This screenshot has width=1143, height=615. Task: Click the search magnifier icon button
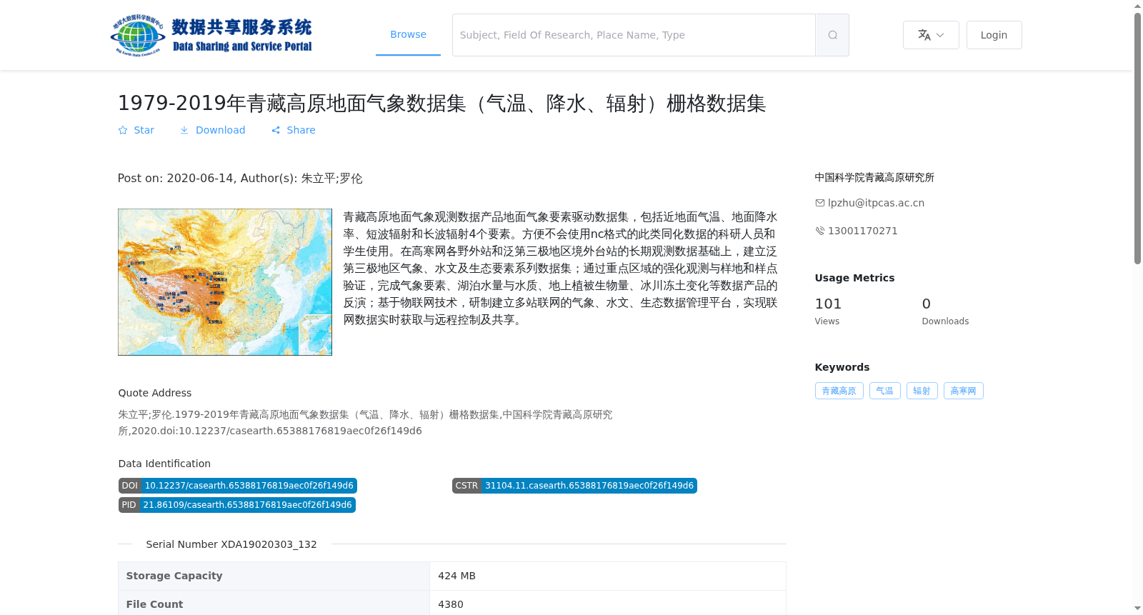(x=832, y=35)
